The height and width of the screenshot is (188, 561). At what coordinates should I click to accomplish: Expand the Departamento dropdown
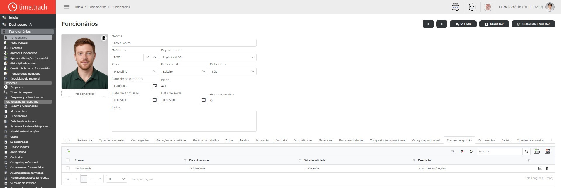pos(253,57)
